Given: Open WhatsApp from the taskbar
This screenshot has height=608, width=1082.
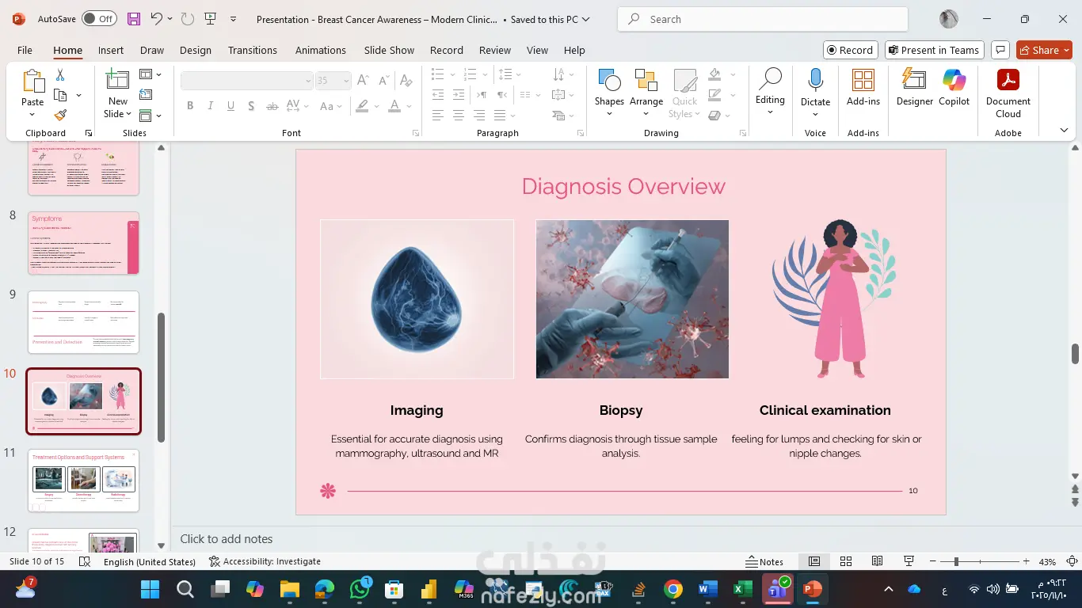Looking at the screenshot, I should tap(360, 589).
